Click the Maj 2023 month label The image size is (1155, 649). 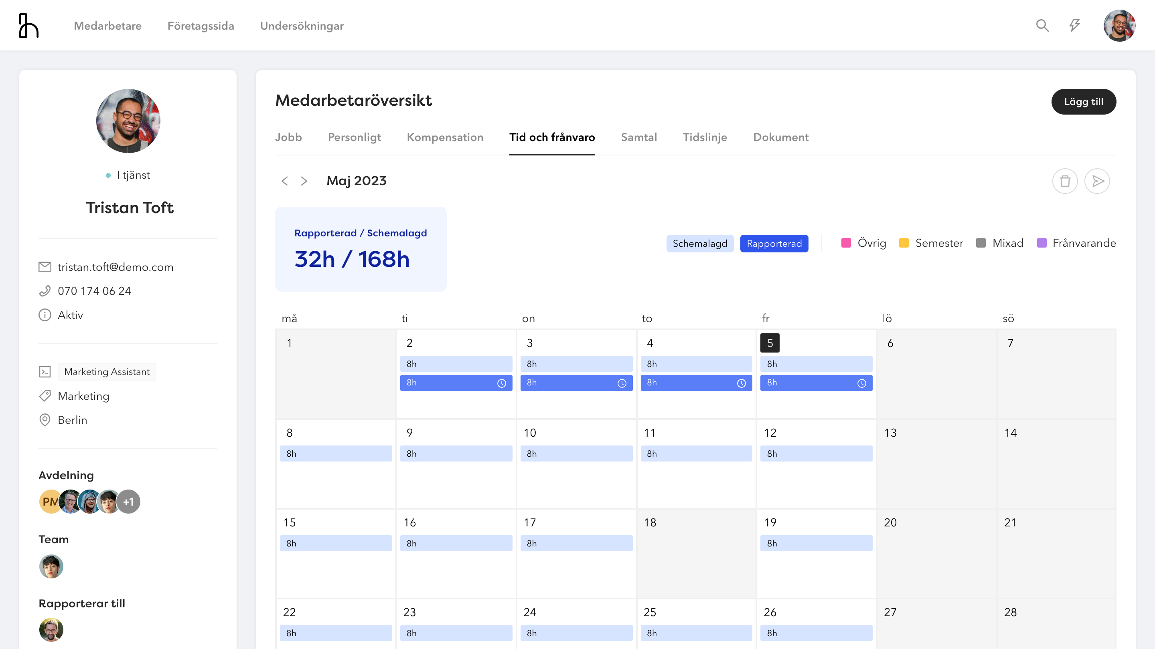[x=356, y=181]
